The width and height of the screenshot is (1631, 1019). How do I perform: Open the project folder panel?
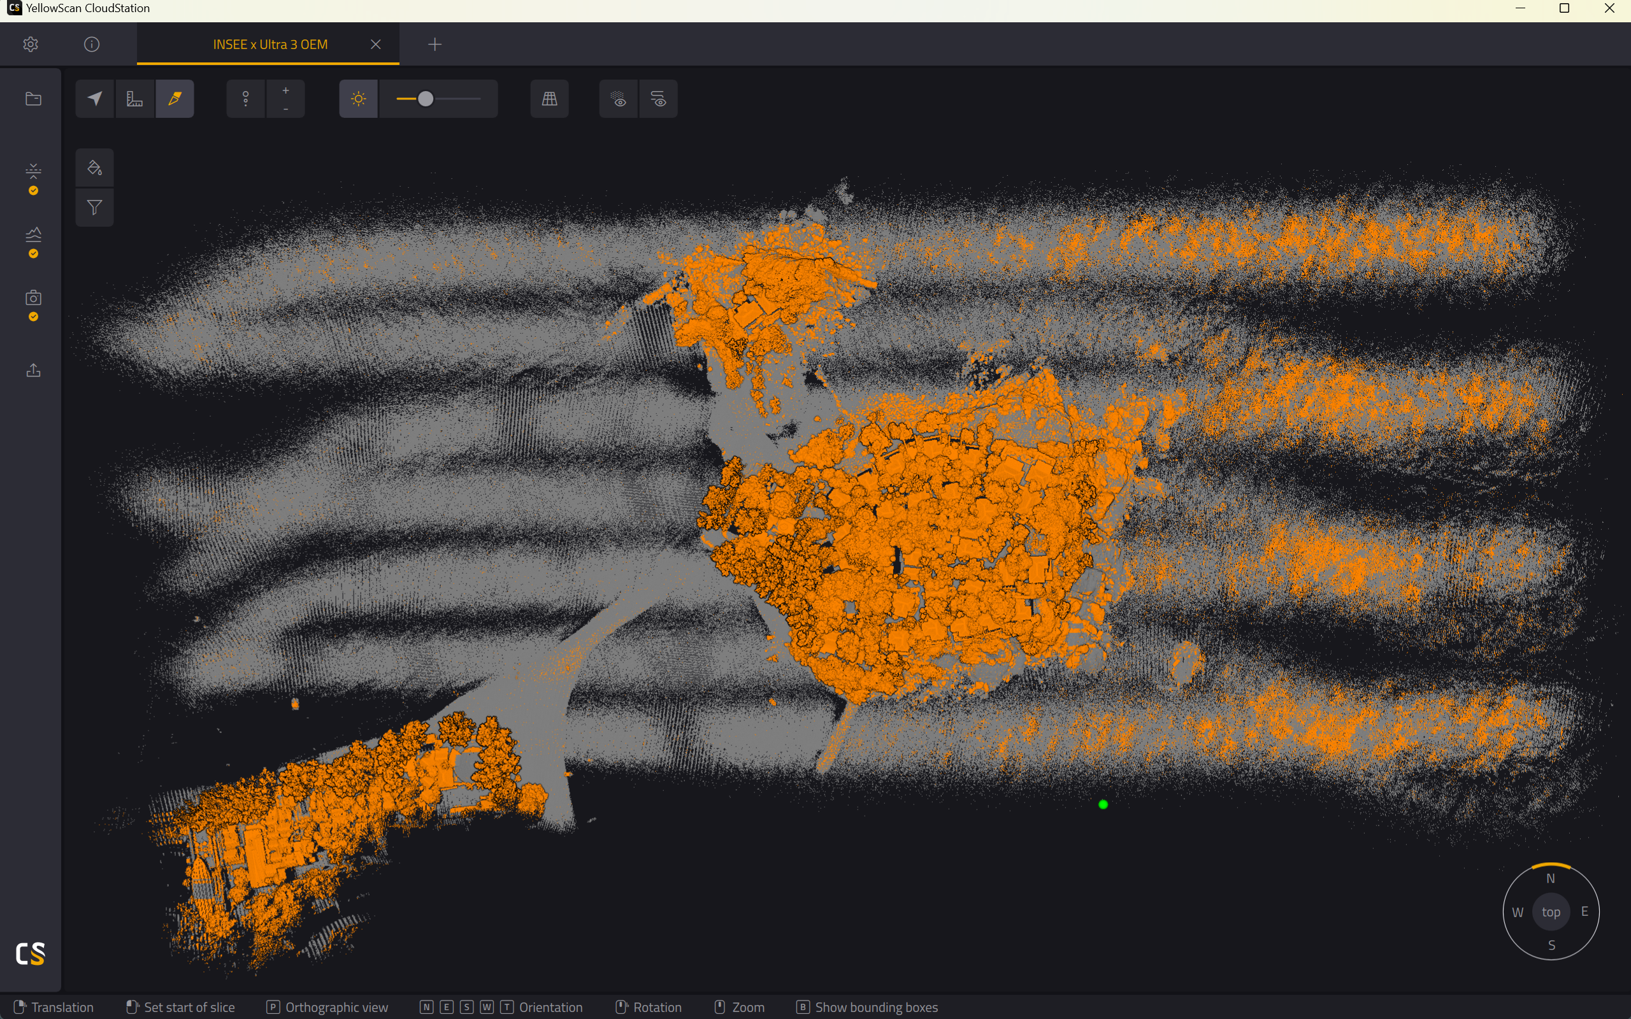click(x=33, y=99)
